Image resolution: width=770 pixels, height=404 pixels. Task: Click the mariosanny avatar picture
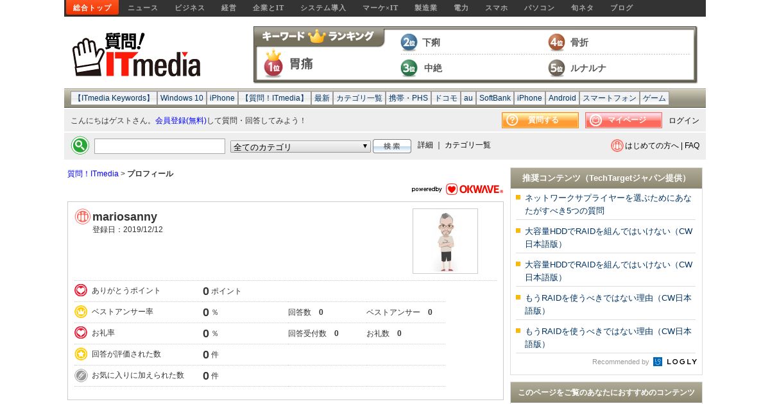tap(445, 241)
